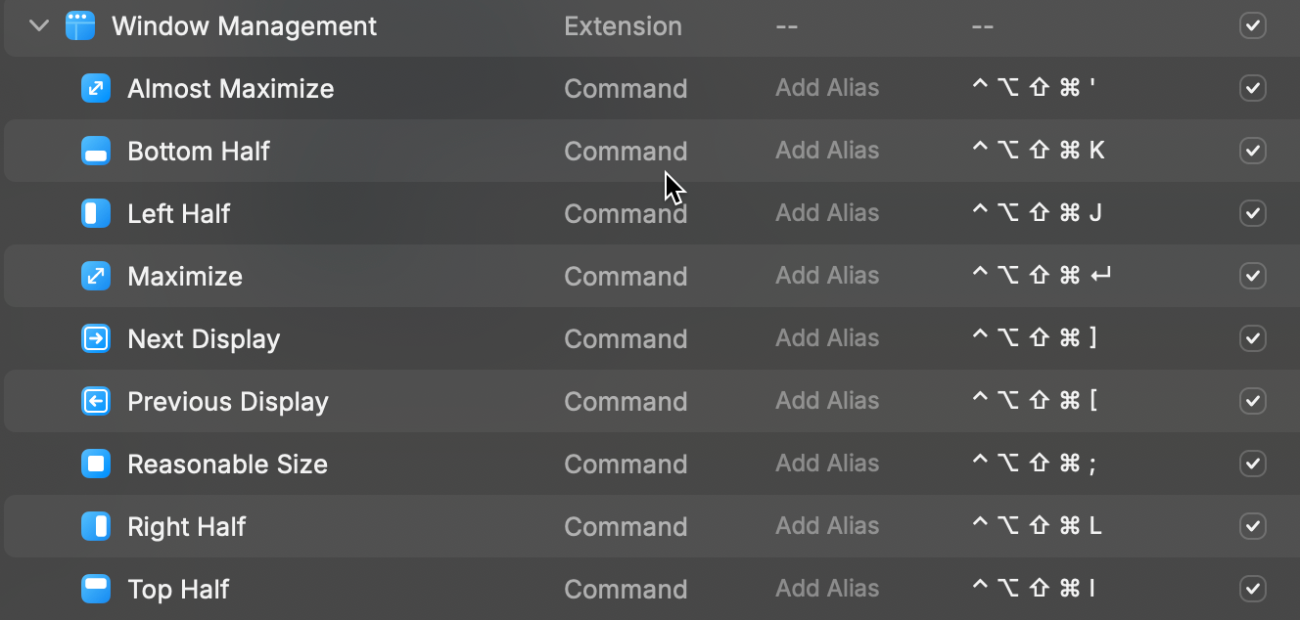The height and width of the screenshot is (620, 1300).
Task: Collapse the Window Management extension group
Action: 39,26
